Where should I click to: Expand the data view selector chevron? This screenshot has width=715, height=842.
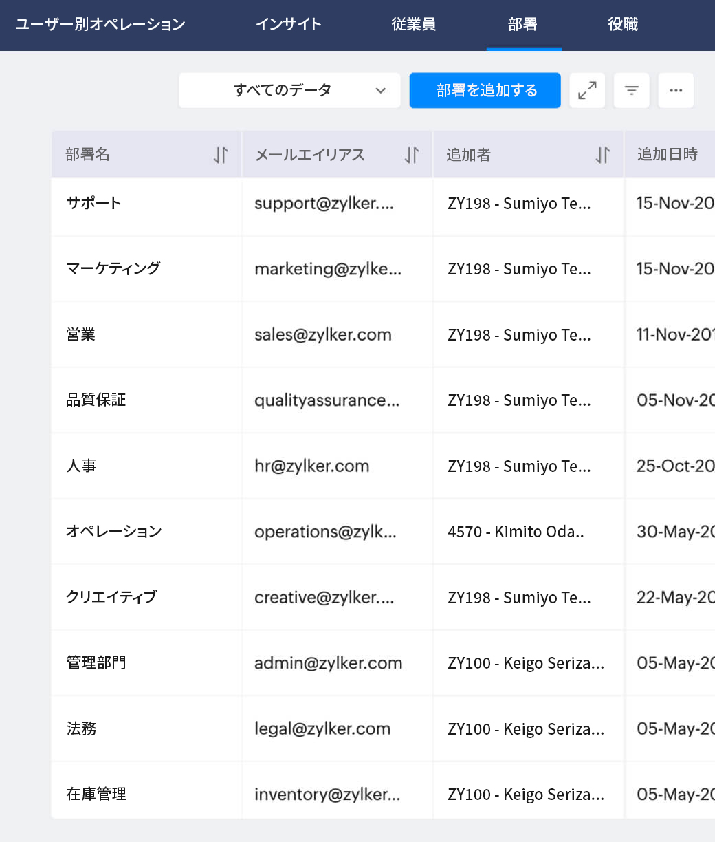point(381,90)
